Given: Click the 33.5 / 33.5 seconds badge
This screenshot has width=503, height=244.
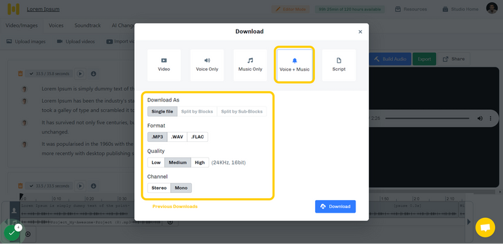Looking at the screenshot, I should coord(49,186).
